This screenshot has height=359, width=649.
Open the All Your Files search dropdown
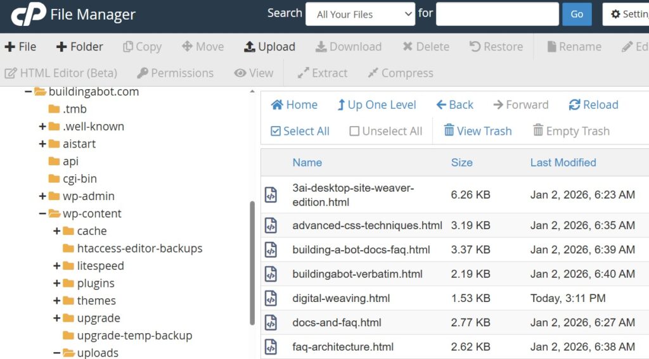pyautogui.click(x=360, y=15)
